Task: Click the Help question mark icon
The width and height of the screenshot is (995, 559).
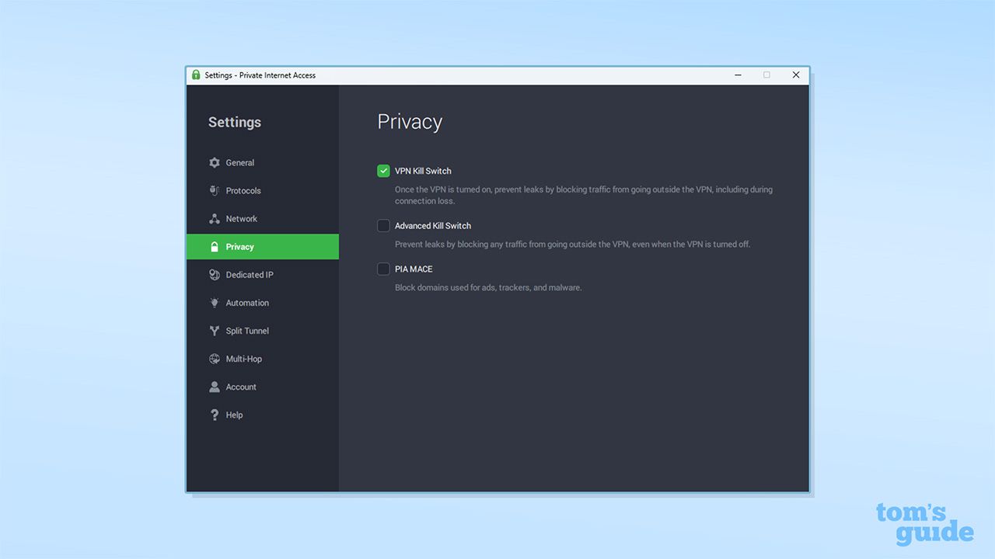Action: (215, 415)
